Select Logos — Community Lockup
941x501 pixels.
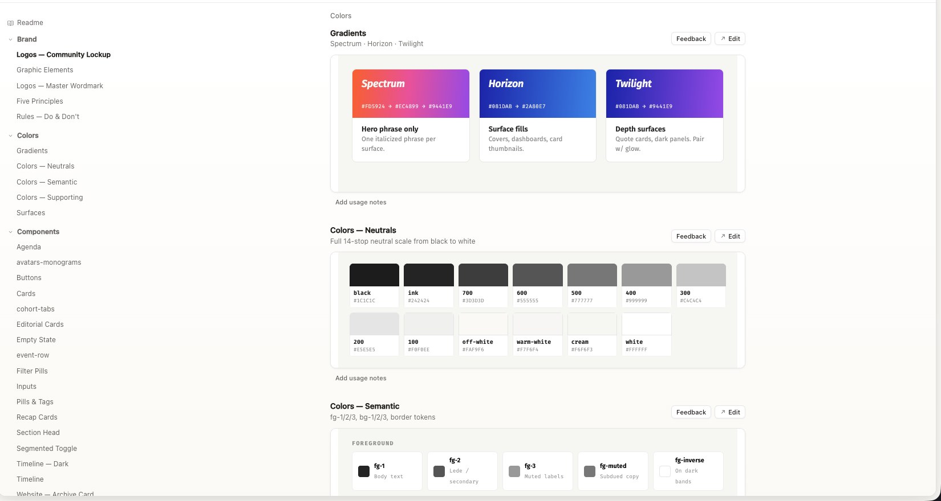[63, 55]
